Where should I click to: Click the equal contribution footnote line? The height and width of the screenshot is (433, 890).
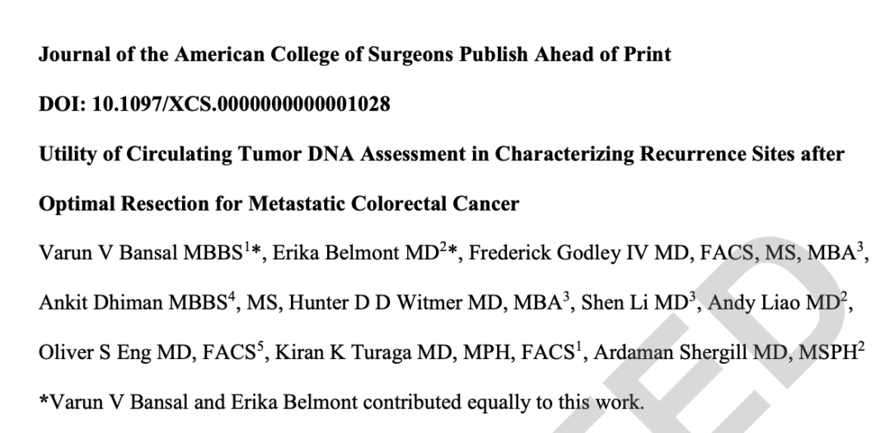[341, 403]
